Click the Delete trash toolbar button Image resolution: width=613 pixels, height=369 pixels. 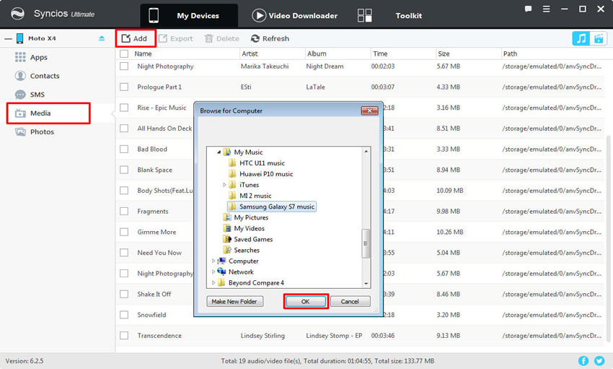[221, 38]
